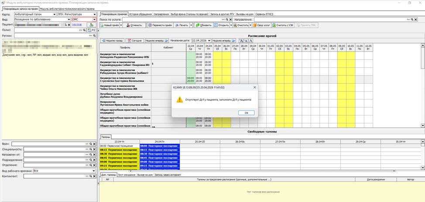The height and width of the screenshot is (202, 425).
Task: Click the F2 new policy icon button
Action: pyautogui.click(x=92, y=30)
